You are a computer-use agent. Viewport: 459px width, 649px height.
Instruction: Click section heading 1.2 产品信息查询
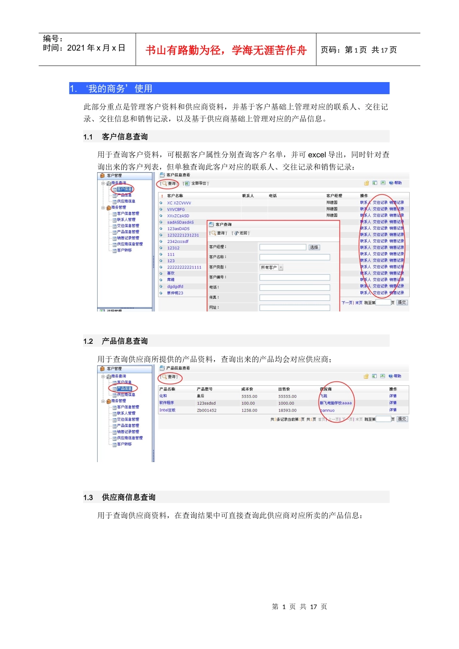pos(115,341)
